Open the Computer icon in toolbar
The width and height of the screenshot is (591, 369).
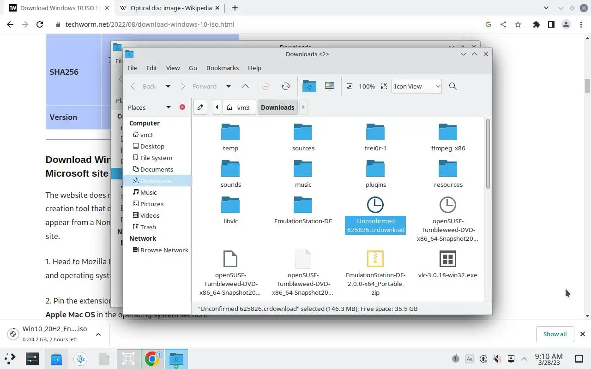330,86
